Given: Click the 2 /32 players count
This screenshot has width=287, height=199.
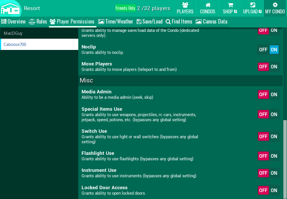Looking at the screenshot, I should (x=154, y=8).
